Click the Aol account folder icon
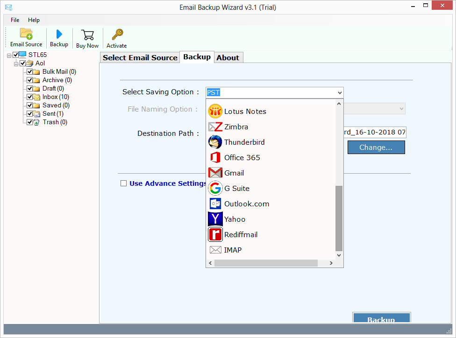Image resolution: width=456 pixels, height=338 pixels. (x=29, y=63)
